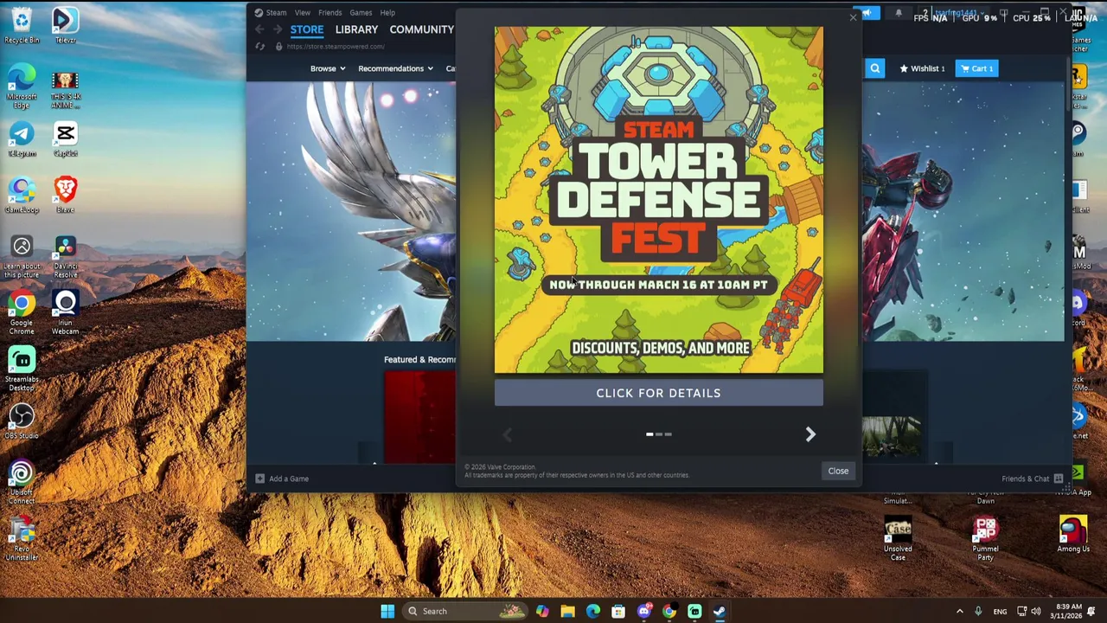Open File Explorer from the taskbar
Image resolution: width=1107 pixels, height=623 pixels.
pos(567,611)
